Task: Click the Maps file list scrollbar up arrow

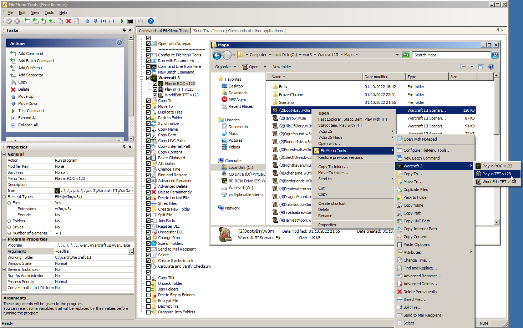Action: 496,76
